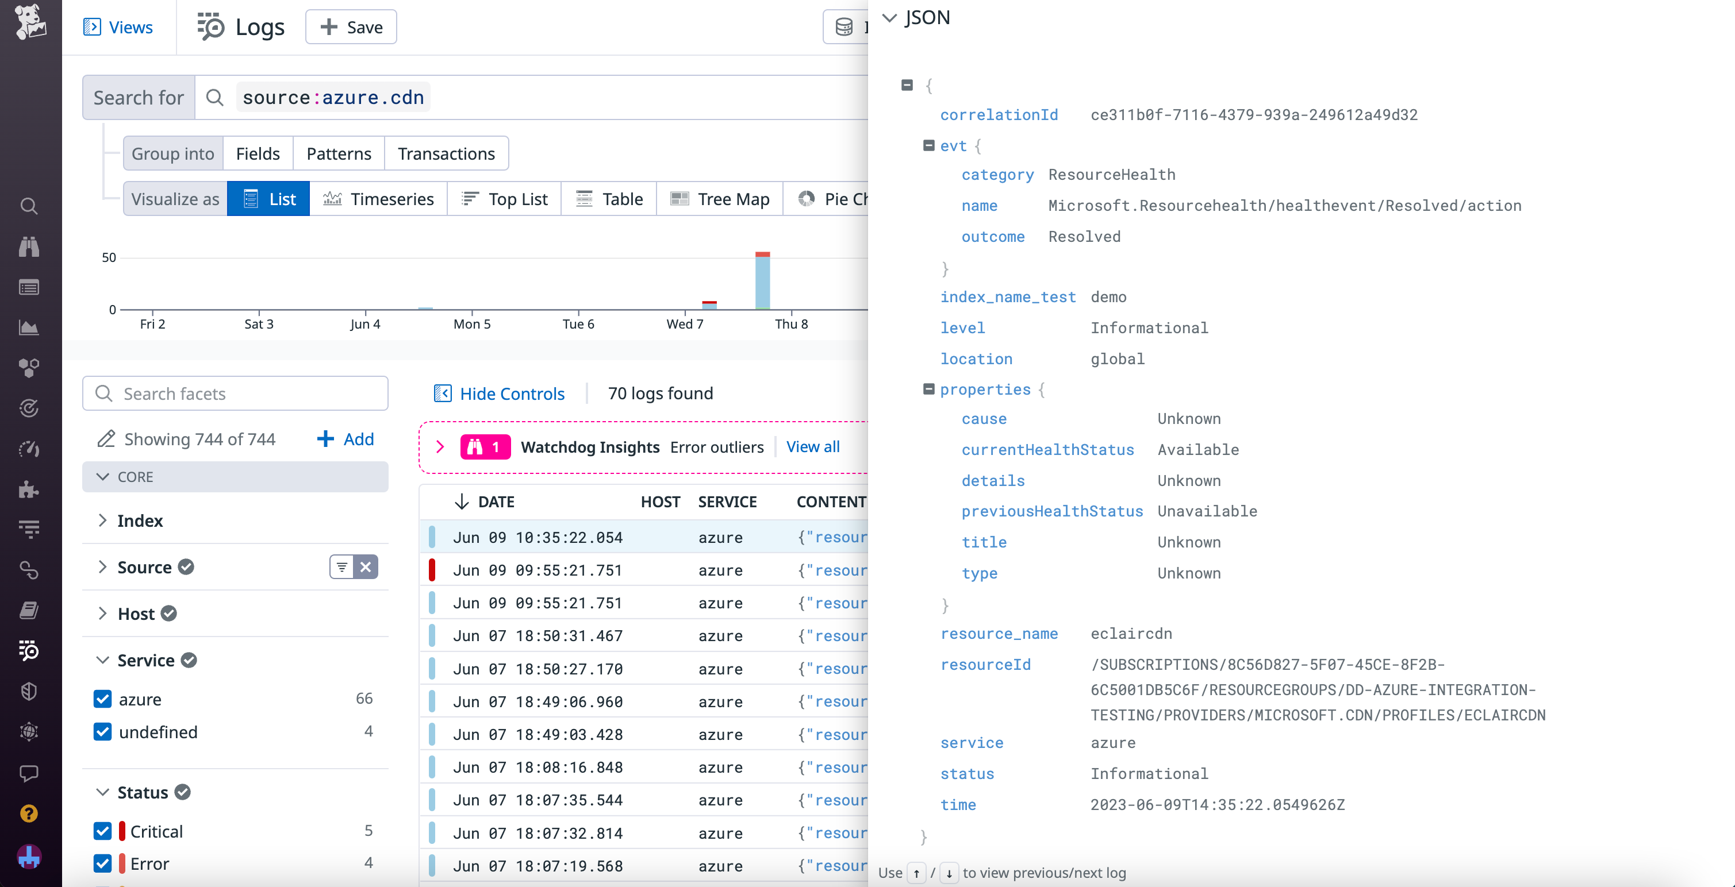Expand the Source facet section

[102, 568]
